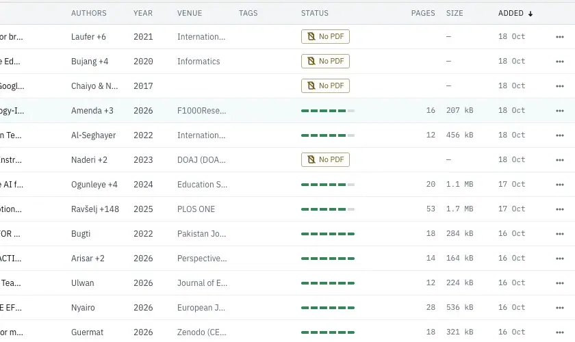The height and width of the screenshot is (342, 575).
Task: Sort by the Pages column header
Action: (x=423, y=13)
